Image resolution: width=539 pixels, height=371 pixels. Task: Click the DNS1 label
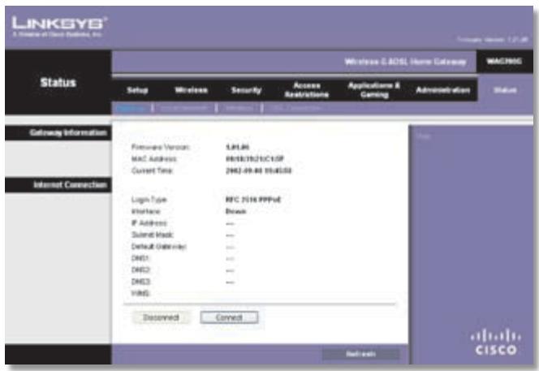[x=140, y=258]
